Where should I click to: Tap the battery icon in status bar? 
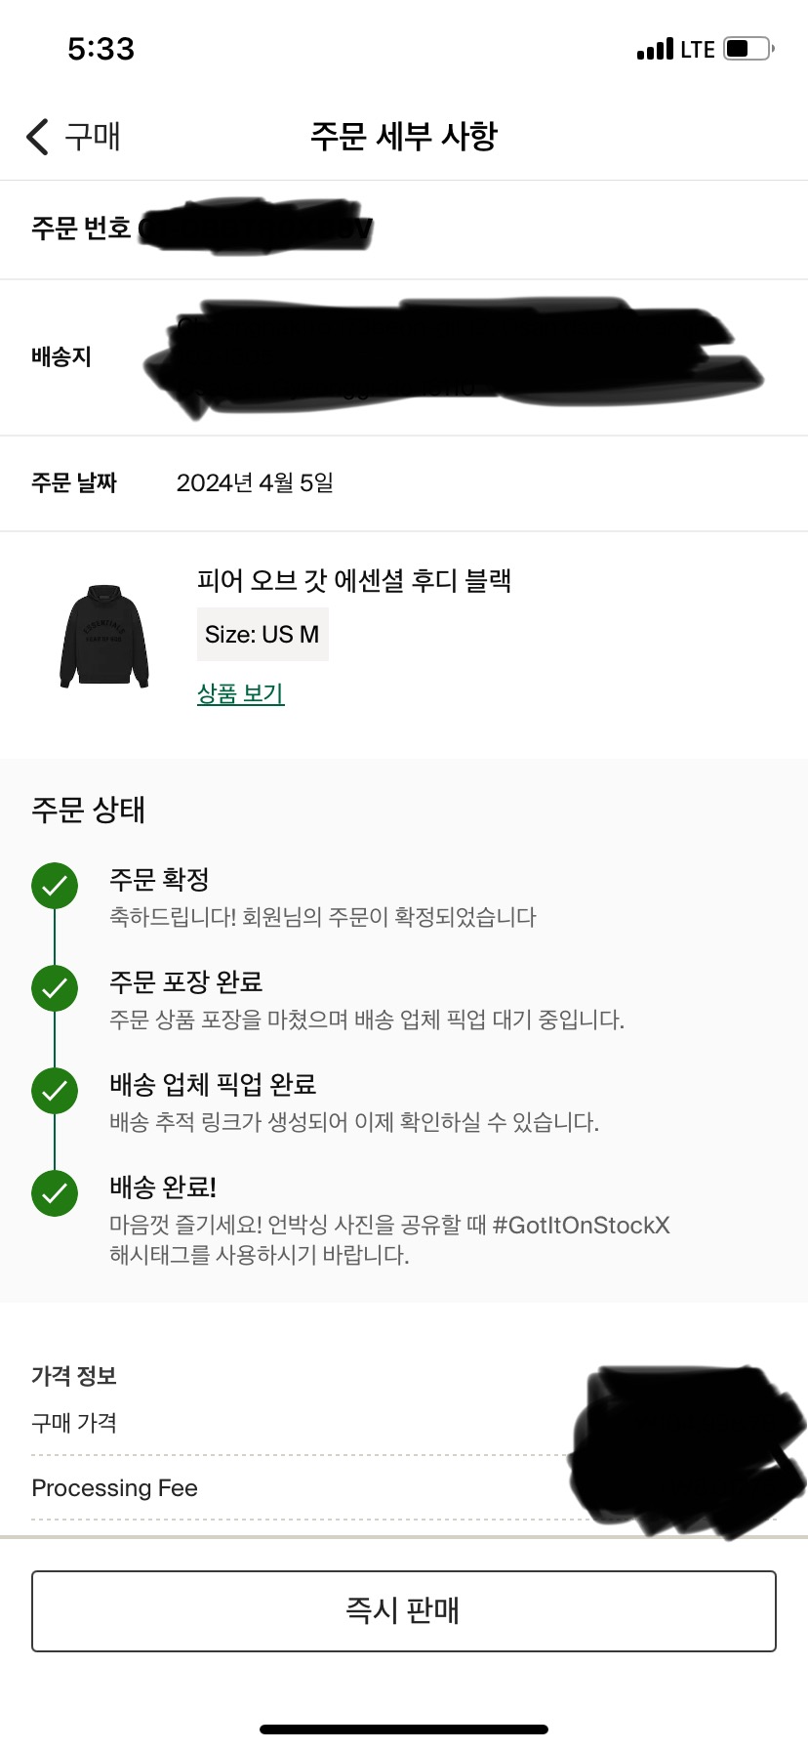749,49
